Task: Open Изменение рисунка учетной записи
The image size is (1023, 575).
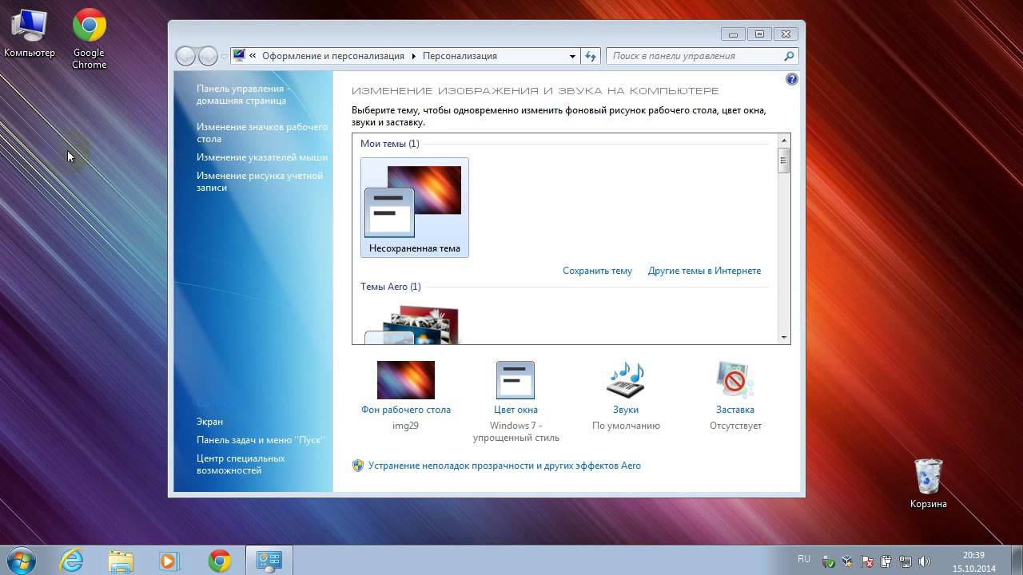Action: point(260,181)
